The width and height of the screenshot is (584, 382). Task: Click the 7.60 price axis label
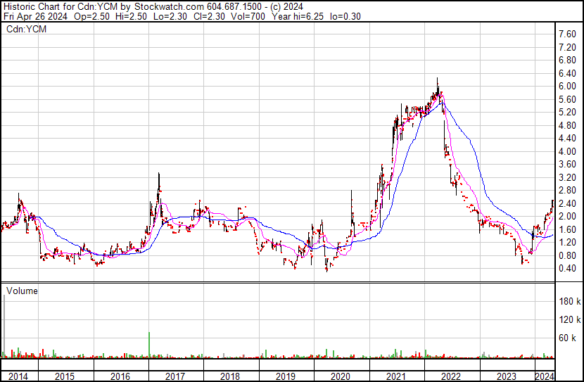(x=566, y=34)
